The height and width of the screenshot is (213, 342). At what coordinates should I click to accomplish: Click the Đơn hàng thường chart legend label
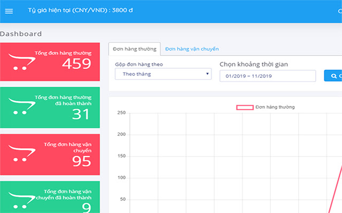pyautogui.click(x=275, y=108)
